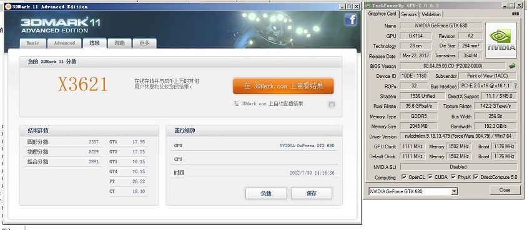Click the BIOS Version field
The height and width of the screenshot is (230, 527).
(453, 66)
